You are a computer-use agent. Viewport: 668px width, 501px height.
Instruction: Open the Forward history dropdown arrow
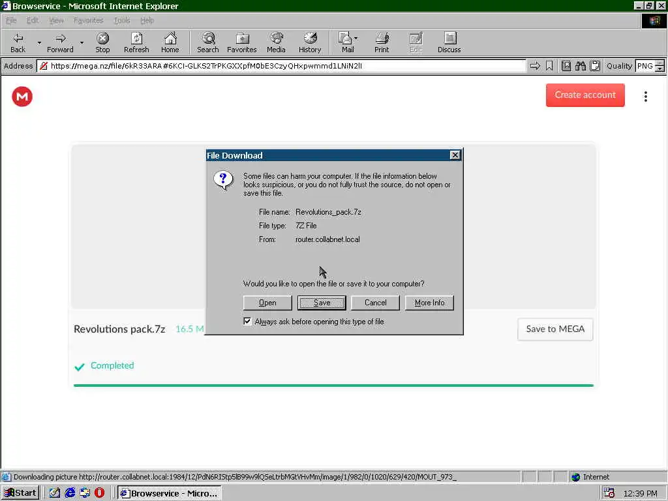(82, 42)
